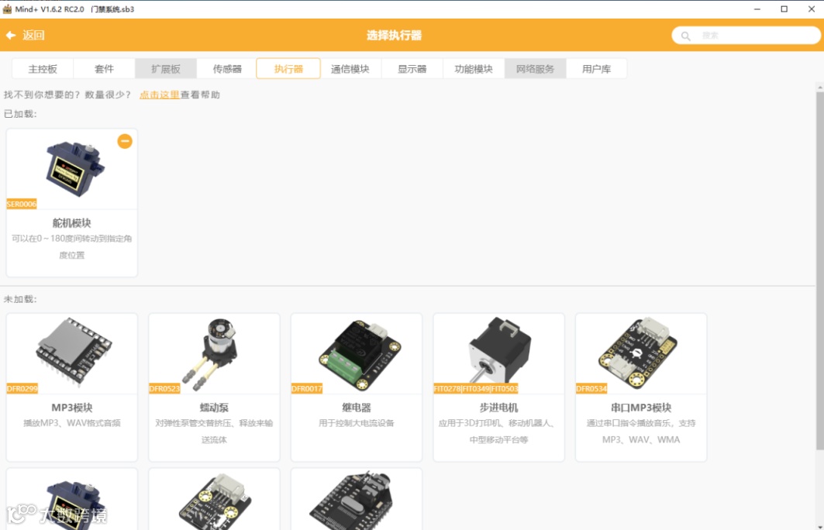This screenshot has width=824, height=530.
Task: Select 蠕动泵 pump image
Action: click(x=210, y=353)
